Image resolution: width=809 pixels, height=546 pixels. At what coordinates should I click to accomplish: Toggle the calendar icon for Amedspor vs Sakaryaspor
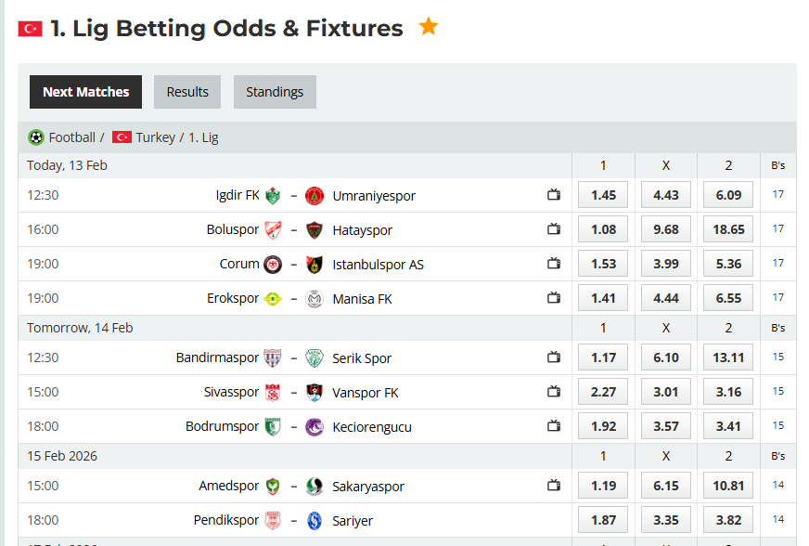tap(554, 485)
